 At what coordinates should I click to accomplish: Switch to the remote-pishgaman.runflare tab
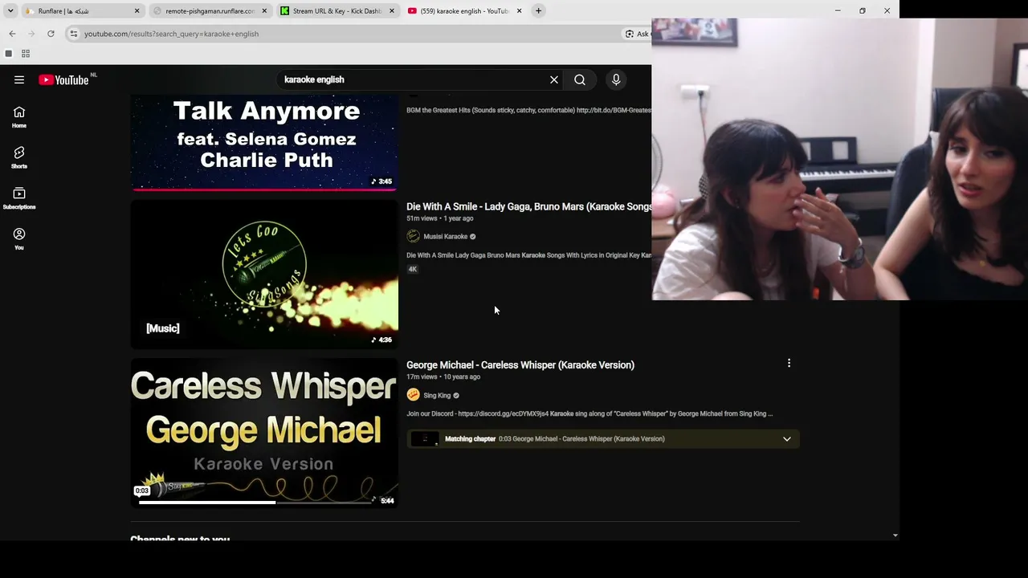click(x=209, y=11)
